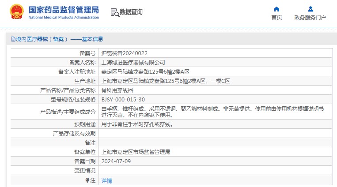Viewport: 337px width, 187px height.
Task: Click the 产品描述/主要组成成分 label
Action: [68, 112]
